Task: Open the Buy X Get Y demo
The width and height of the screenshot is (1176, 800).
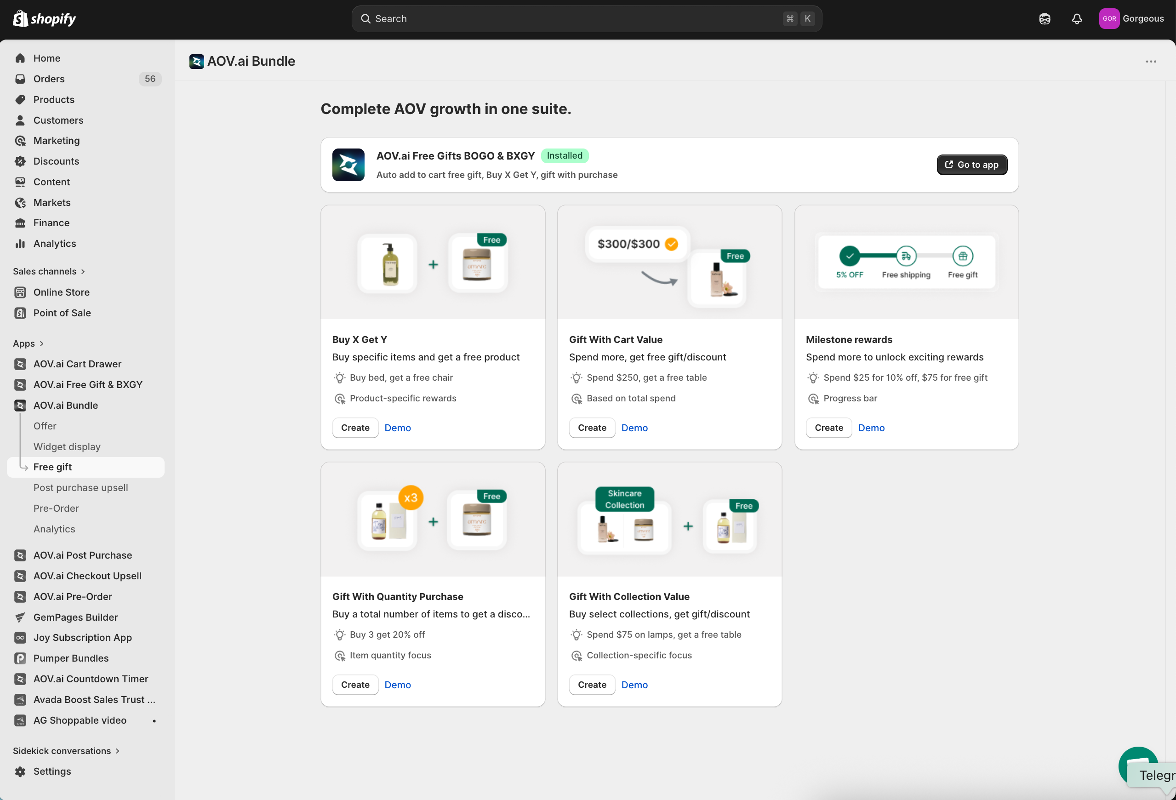Action: pos(398,428)
